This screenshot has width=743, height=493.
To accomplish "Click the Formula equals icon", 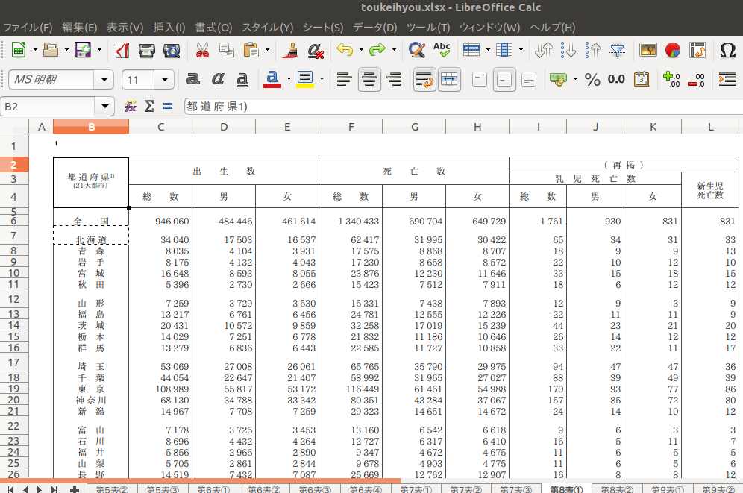I will pyautogui.click(x=168, y=106).
